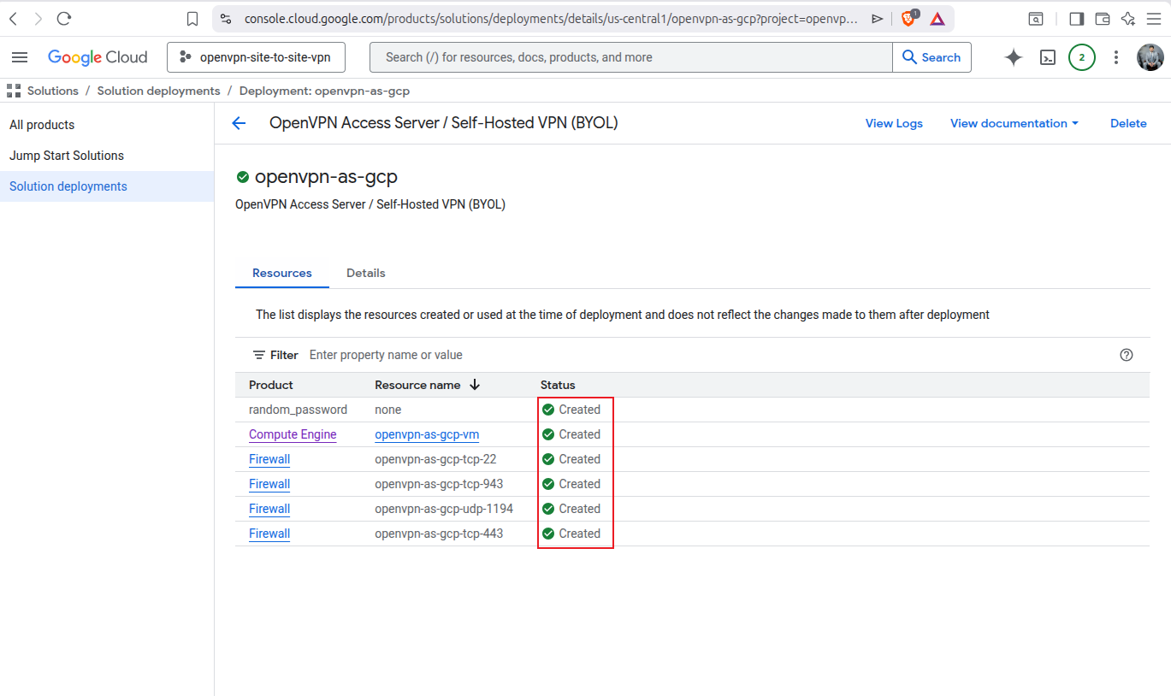
Task: Click the Deployment: openvpn-as-gcp breadcrumb text
Action: tap(324, 91)
